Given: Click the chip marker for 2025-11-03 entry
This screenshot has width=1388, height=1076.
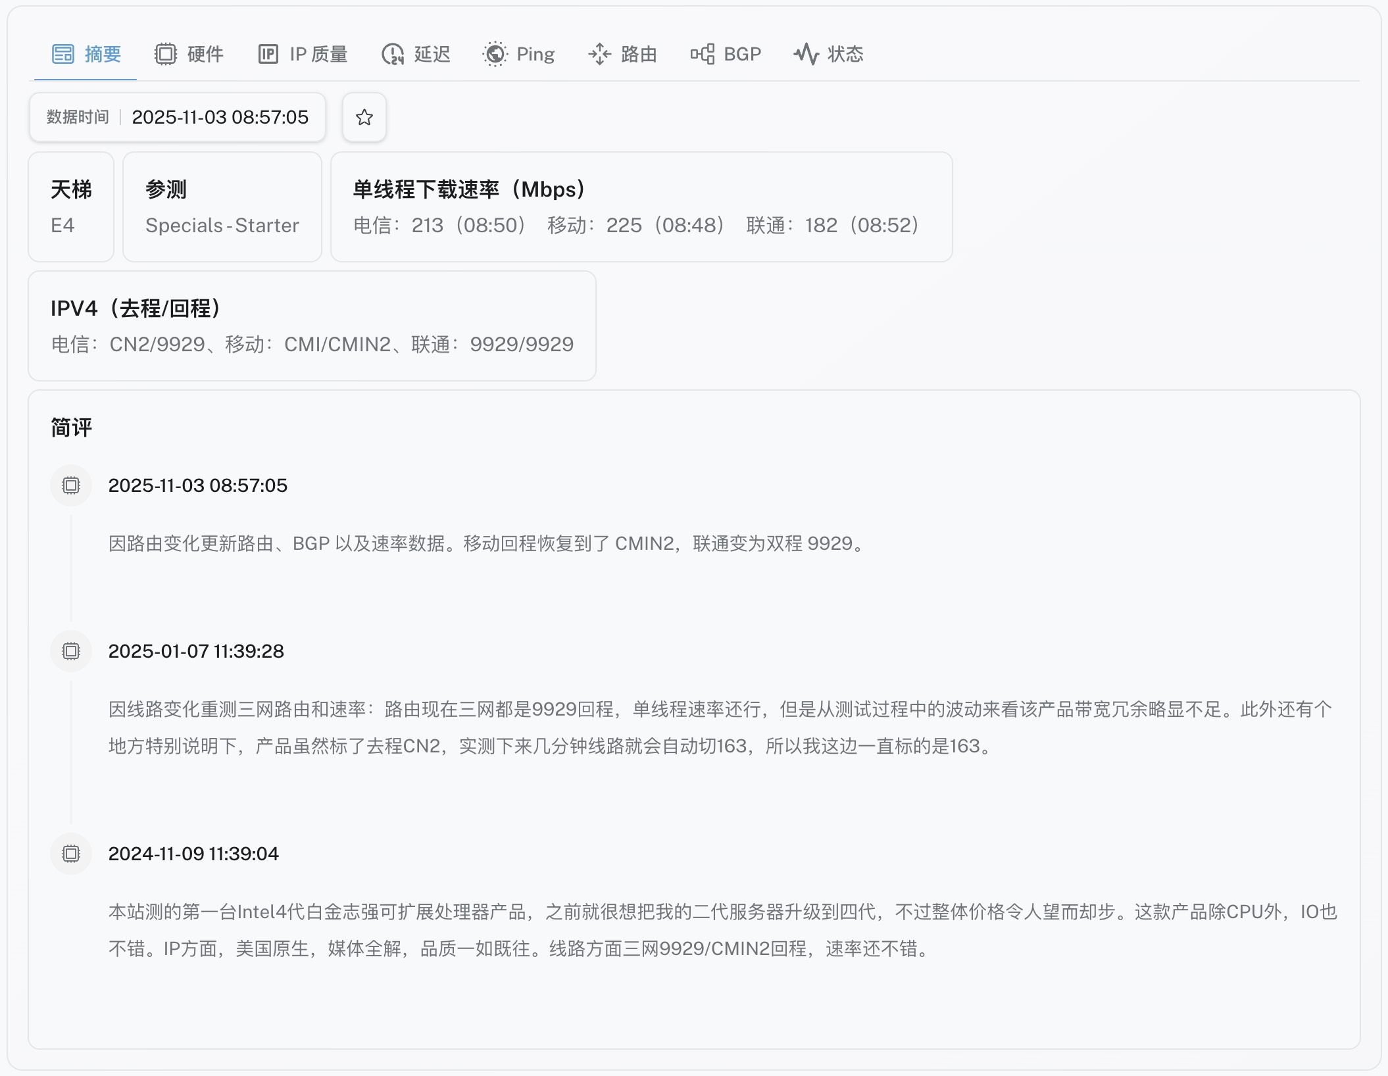Looking at the screenshot, I should click(71, 485).
